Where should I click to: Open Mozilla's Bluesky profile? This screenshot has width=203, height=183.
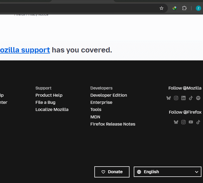(169, 98)
